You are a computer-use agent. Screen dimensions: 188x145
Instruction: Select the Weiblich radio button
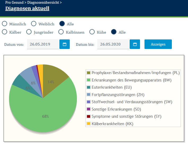click(34, 24)
